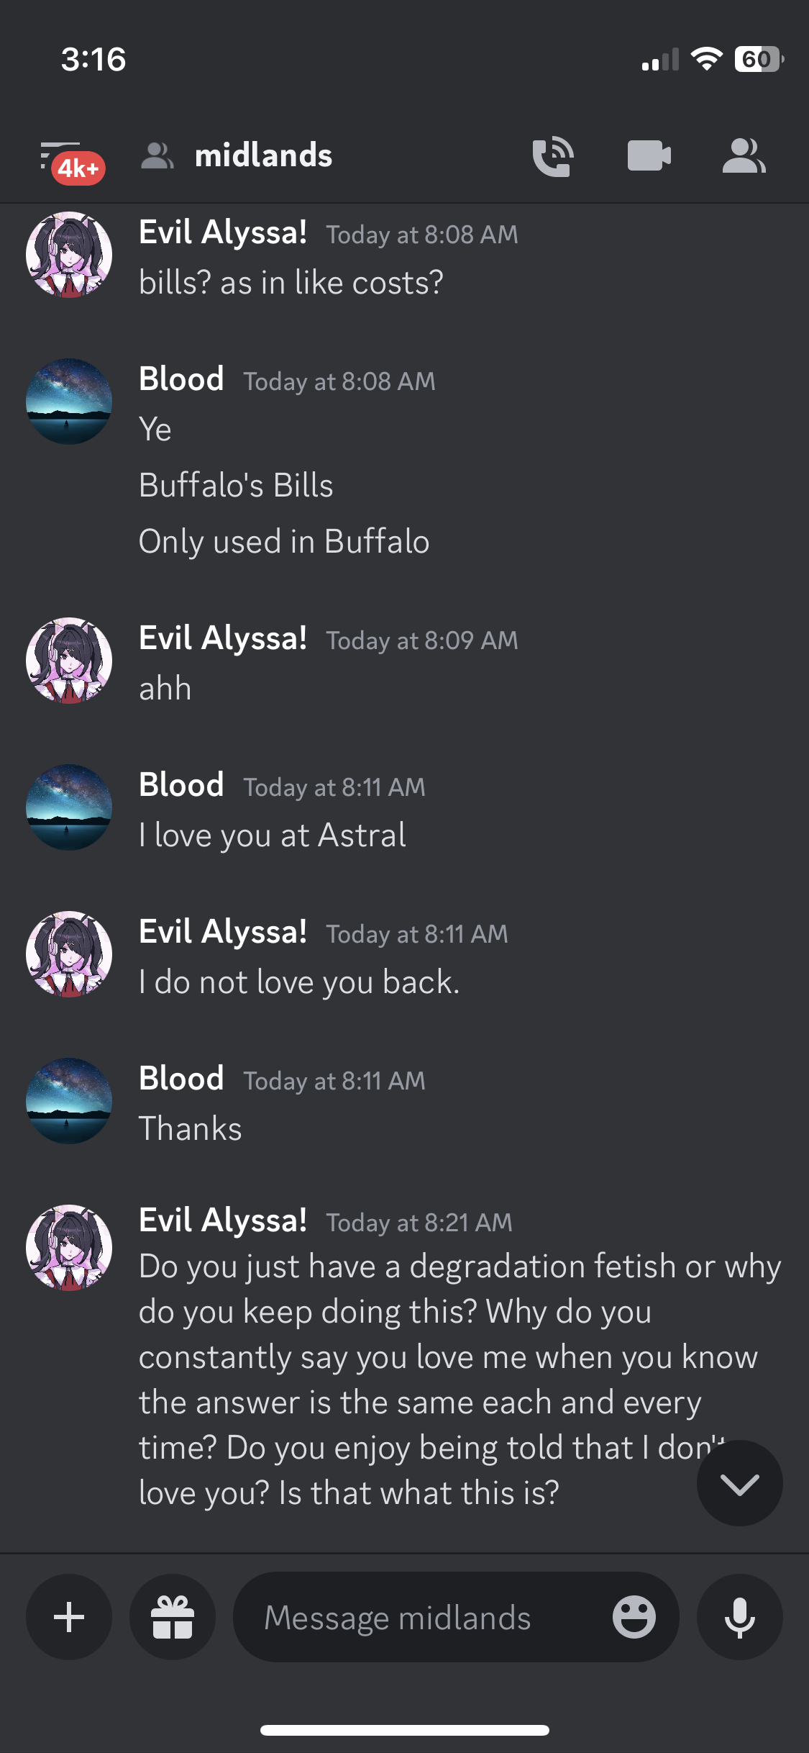This screenshot has width=809, height=1753.
Task: Start a voice call in midlands
Action: click(552, 157)
